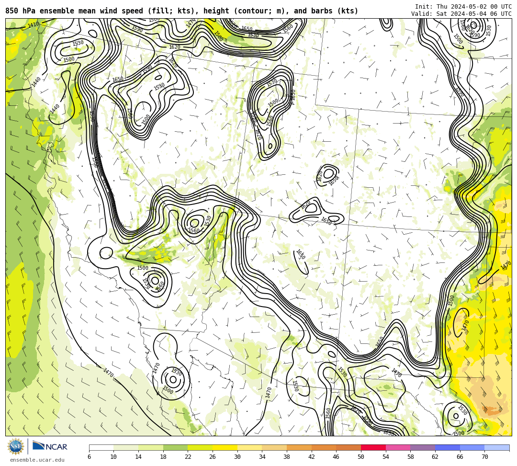Click the 30-34 kts legend swatch
The width and height of the screenshot is (517, 466).
pos(249,447)
